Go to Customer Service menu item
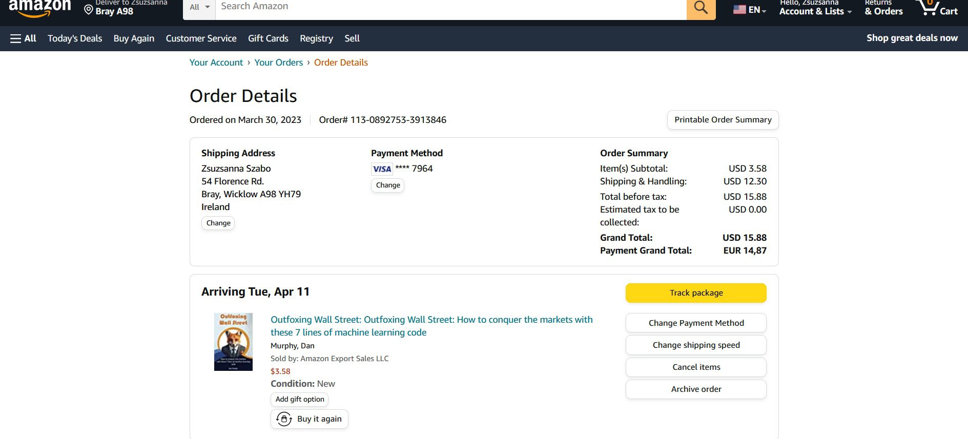Image resolution: width=968 pixels, height=439 pixels. (201, 38)
